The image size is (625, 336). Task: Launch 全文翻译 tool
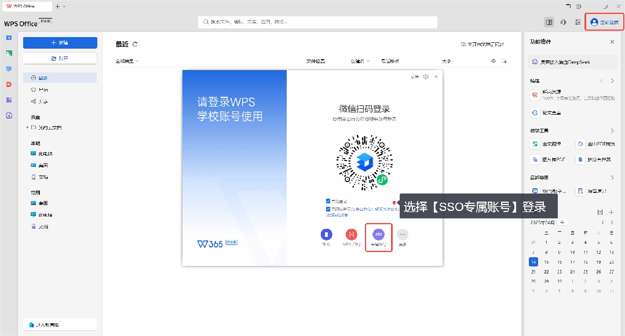coord(546,144)
